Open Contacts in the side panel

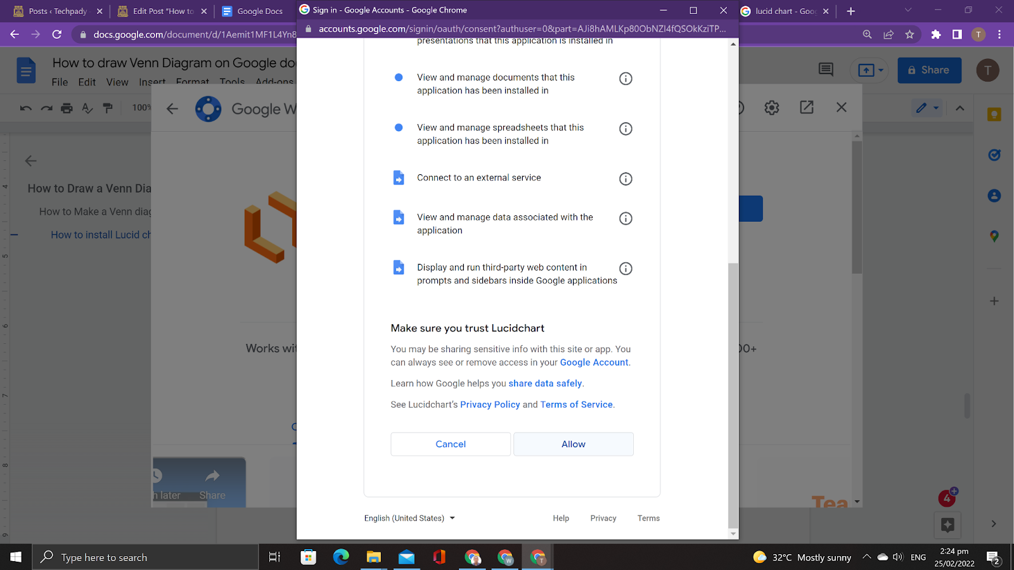(994, 196)
